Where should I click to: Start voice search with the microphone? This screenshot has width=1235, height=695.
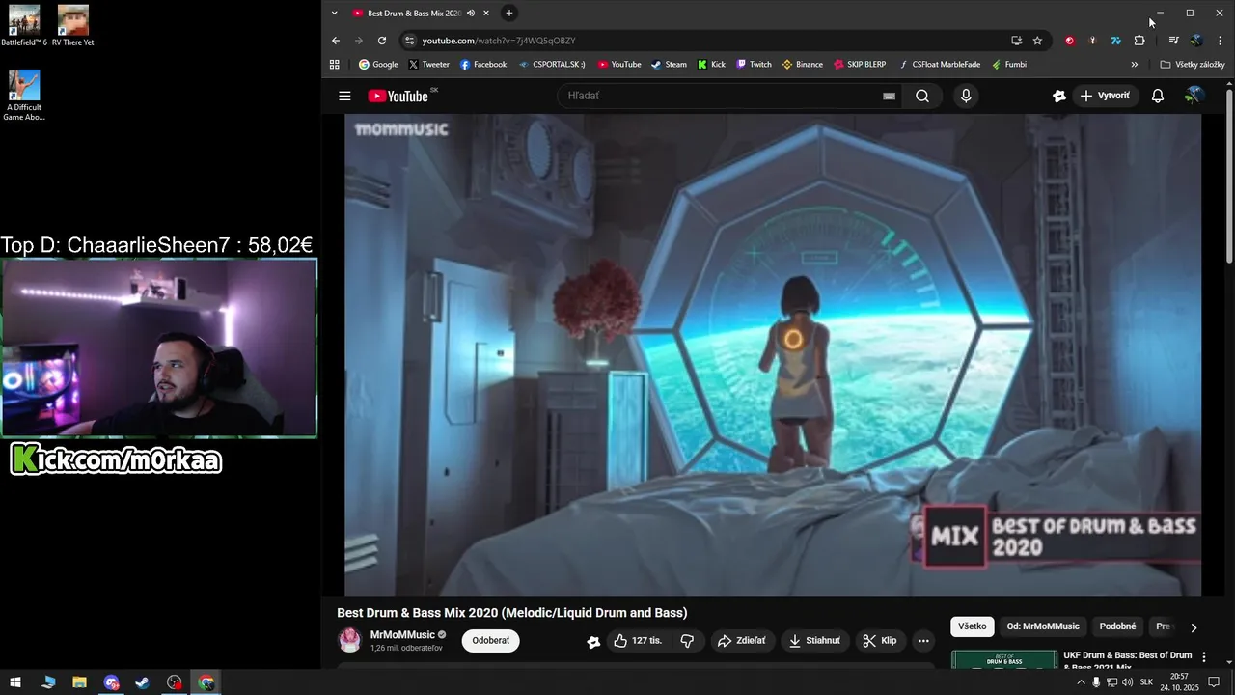[x=966, y=96]
